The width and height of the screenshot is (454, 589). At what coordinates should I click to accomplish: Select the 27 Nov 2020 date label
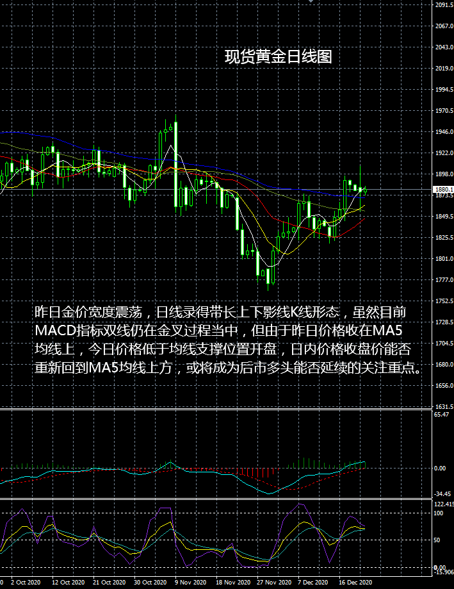tap(274, 582)
